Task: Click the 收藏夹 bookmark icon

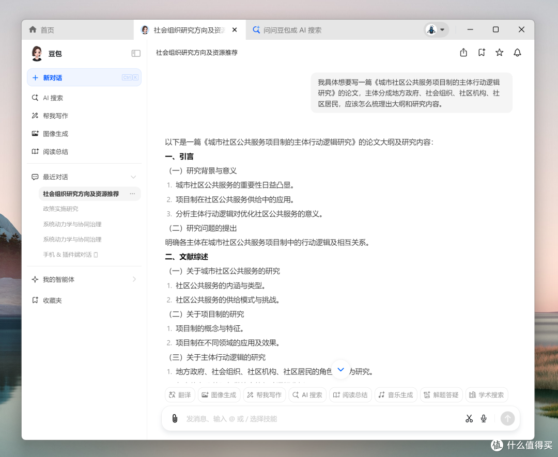Action: click(x=35, y=300)
